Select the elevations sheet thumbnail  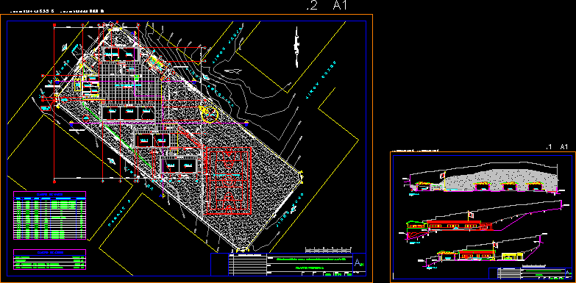pyautogui.click(x=483, y=217)
